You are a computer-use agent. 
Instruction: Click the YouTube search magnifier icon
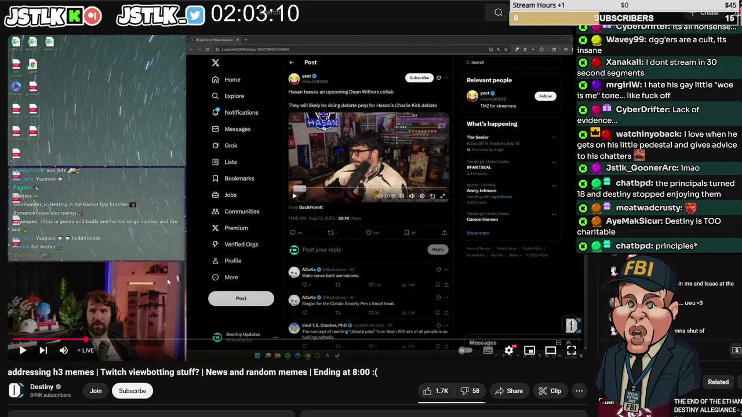499,12
